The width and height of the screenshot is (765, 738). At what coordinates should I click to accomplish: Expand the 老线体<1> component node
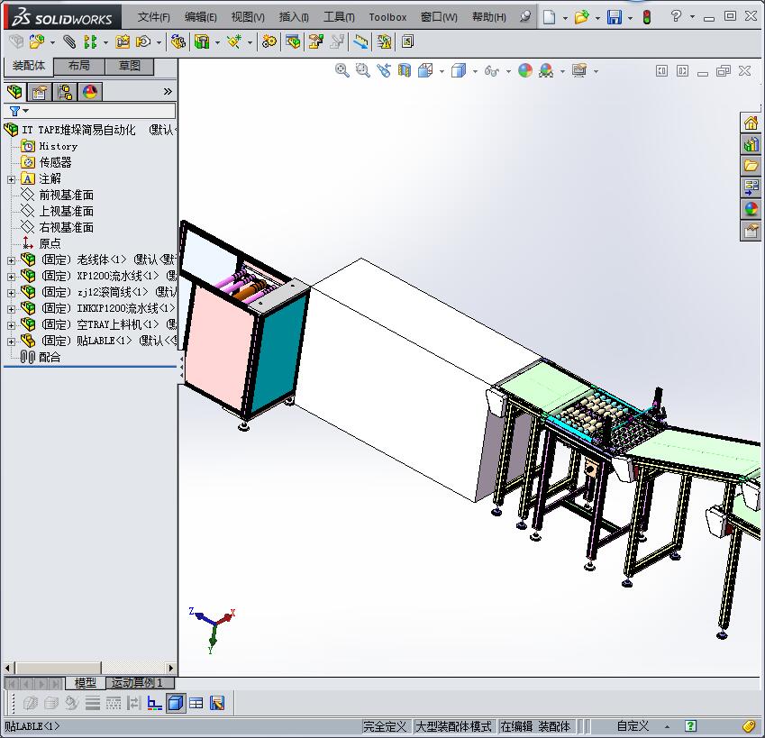point(11,260)
